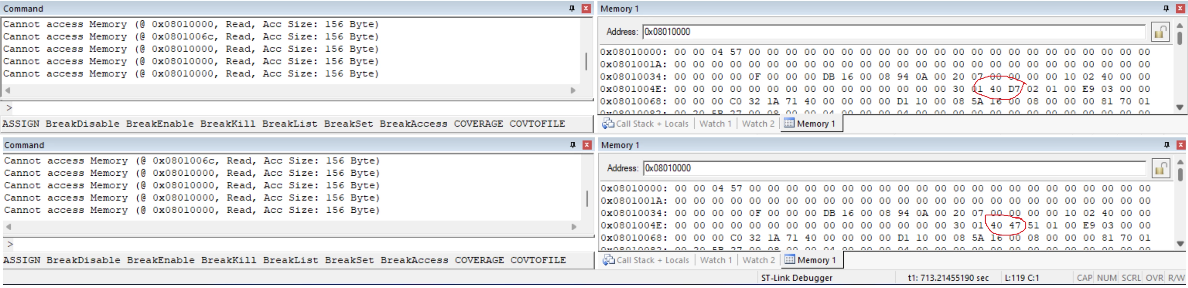
Task: Click vertical scrollbar thumb in lower Command window
Action: tap(587, 199)
